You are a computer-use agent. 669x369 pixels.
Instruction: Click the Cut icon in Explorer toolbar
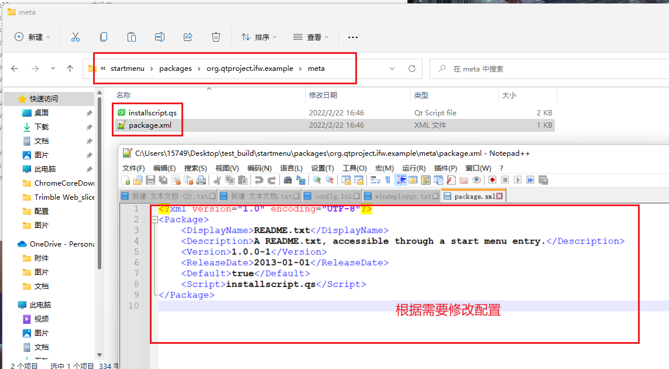pyautogui.click(x=76, y=37)
